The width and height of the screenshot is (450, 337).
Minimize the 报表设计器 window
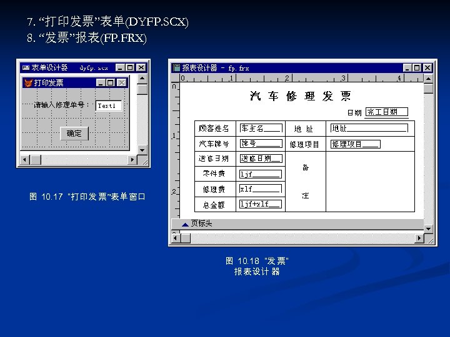click(x=407, y=68)
